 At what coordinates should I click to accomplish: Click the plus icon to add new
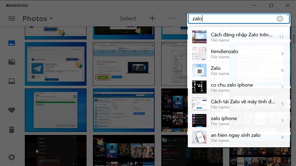pos(152,18)
